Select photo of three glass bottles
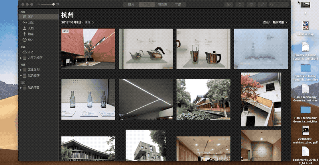Viewport: 319px width, 165px height. tap(88, 99)
